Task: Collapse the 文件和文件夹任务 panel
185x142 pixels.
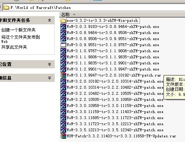Action: point(49,20)
